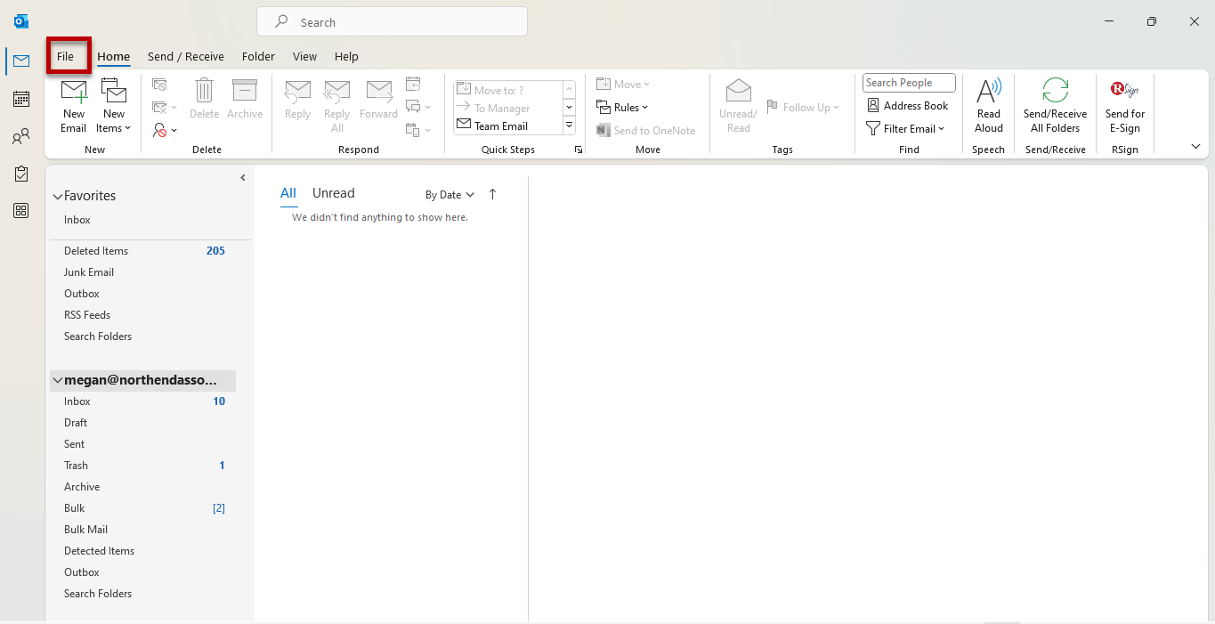Collapse the megan@northendasso account folders
The image size is (1215, 624).
pyautogui.click(x=57, y=380)
